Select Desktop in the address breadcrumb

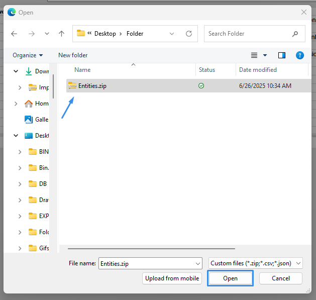[105, 34]
